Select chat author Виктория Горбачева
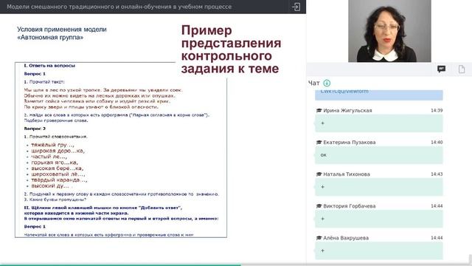Viewport: 472px width, 266px height. (349, 206)
